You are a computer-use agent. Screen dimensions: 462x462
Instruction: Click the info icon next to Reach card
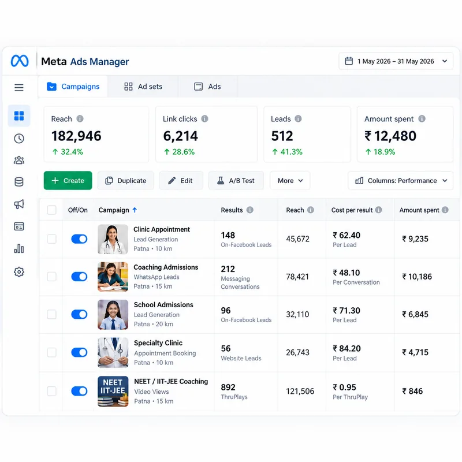(x=80, y=118)
